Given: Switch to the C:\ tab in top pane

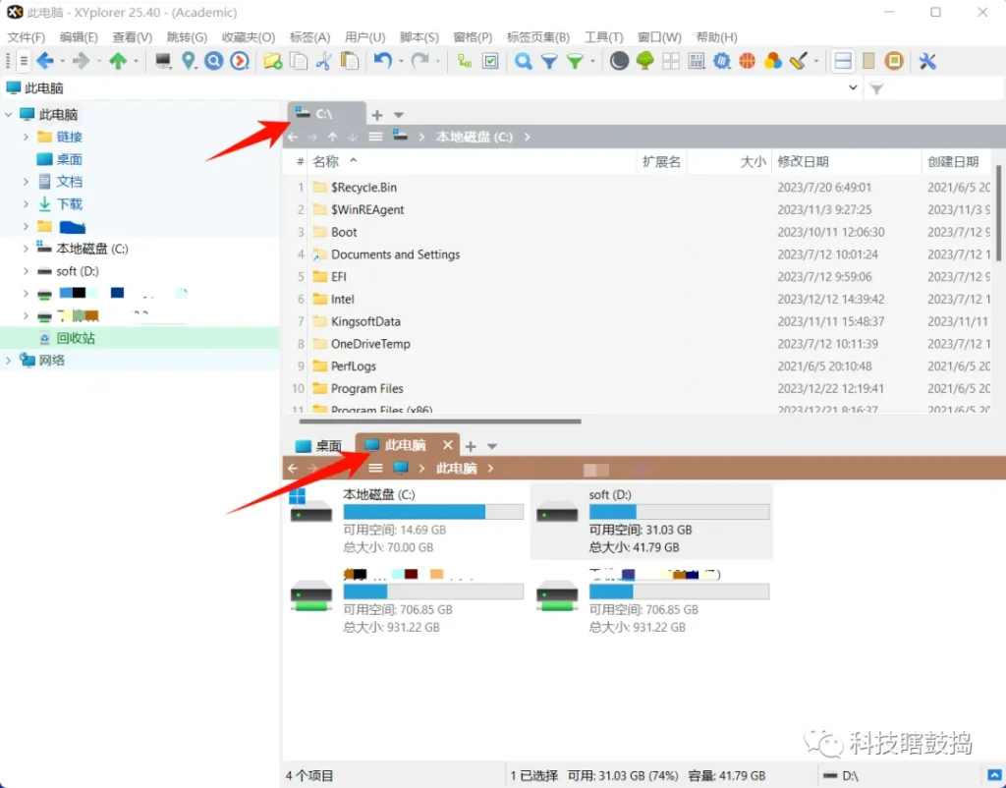Looking at the screenshot, I should pyautogui.click(x=326, y=114).
